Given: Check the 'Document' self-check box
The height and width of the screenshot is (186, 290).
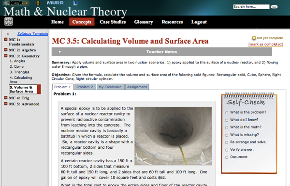Looking at the screenshot, I should pyautogui.click(x=227, y=157).
